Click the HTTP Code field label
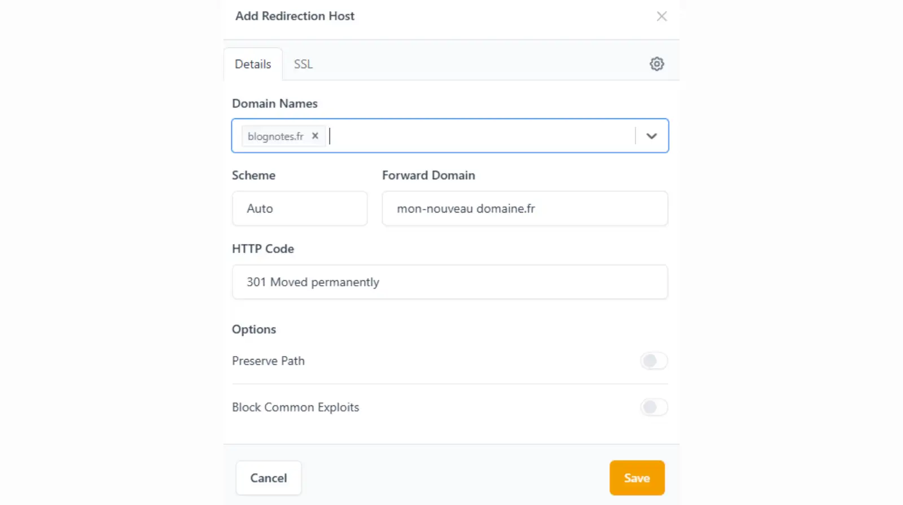Viewport: 903px width, 505px height. click(x=262, y=249)
